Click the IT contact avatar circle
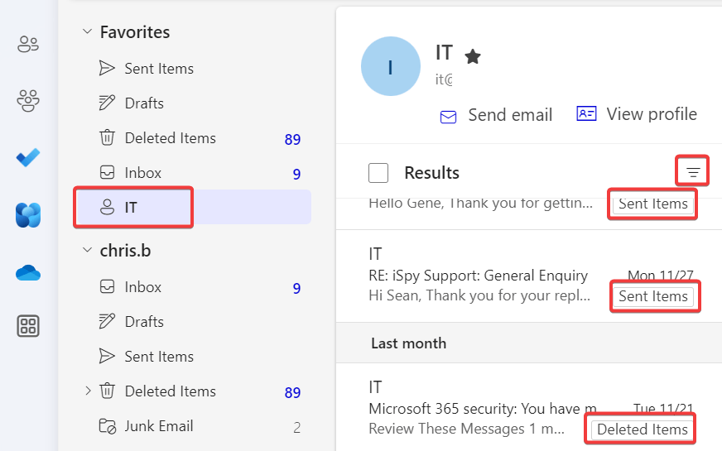Image resolution: width=722 pixels, height=451 pixels. click(x=390, y=67)
